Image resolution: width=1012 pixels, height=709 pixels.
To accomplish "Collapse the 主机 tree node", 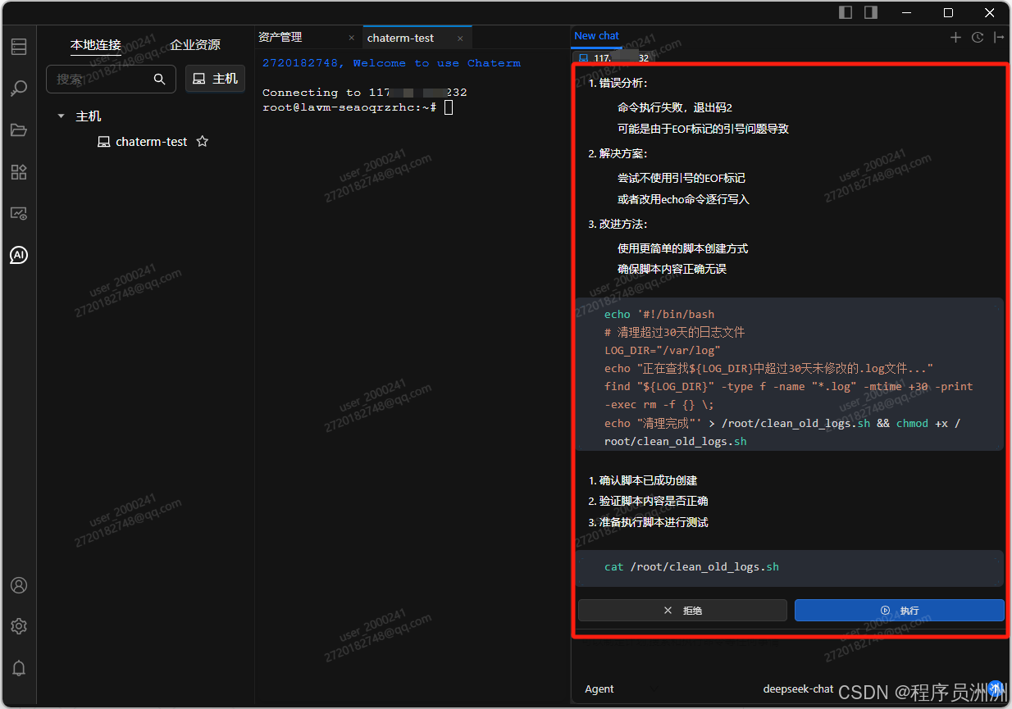I will (61, 116).
